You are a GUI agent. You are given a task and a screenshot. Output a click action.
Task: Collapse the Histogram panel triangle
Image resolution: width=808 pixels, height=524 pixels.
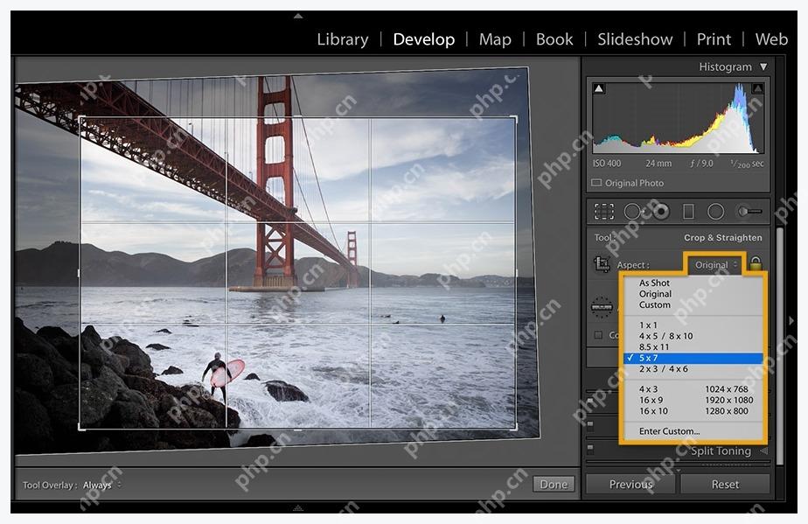[x=763, y=67]
